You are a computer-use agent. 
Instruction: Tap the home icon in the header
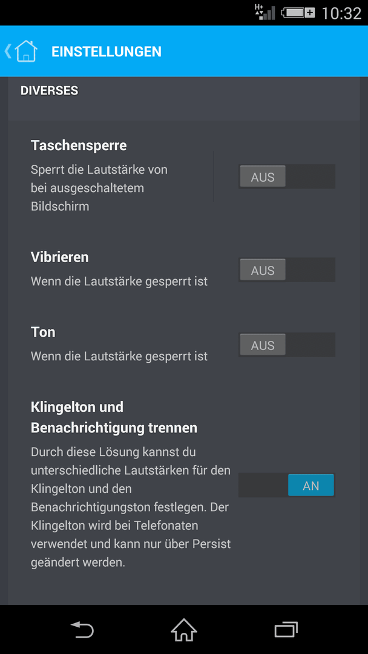click(x=26, y=51)
